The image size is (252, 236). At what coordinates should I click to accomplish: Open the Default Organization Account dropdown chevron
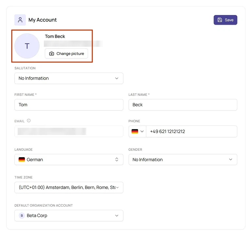pos(117,215)
